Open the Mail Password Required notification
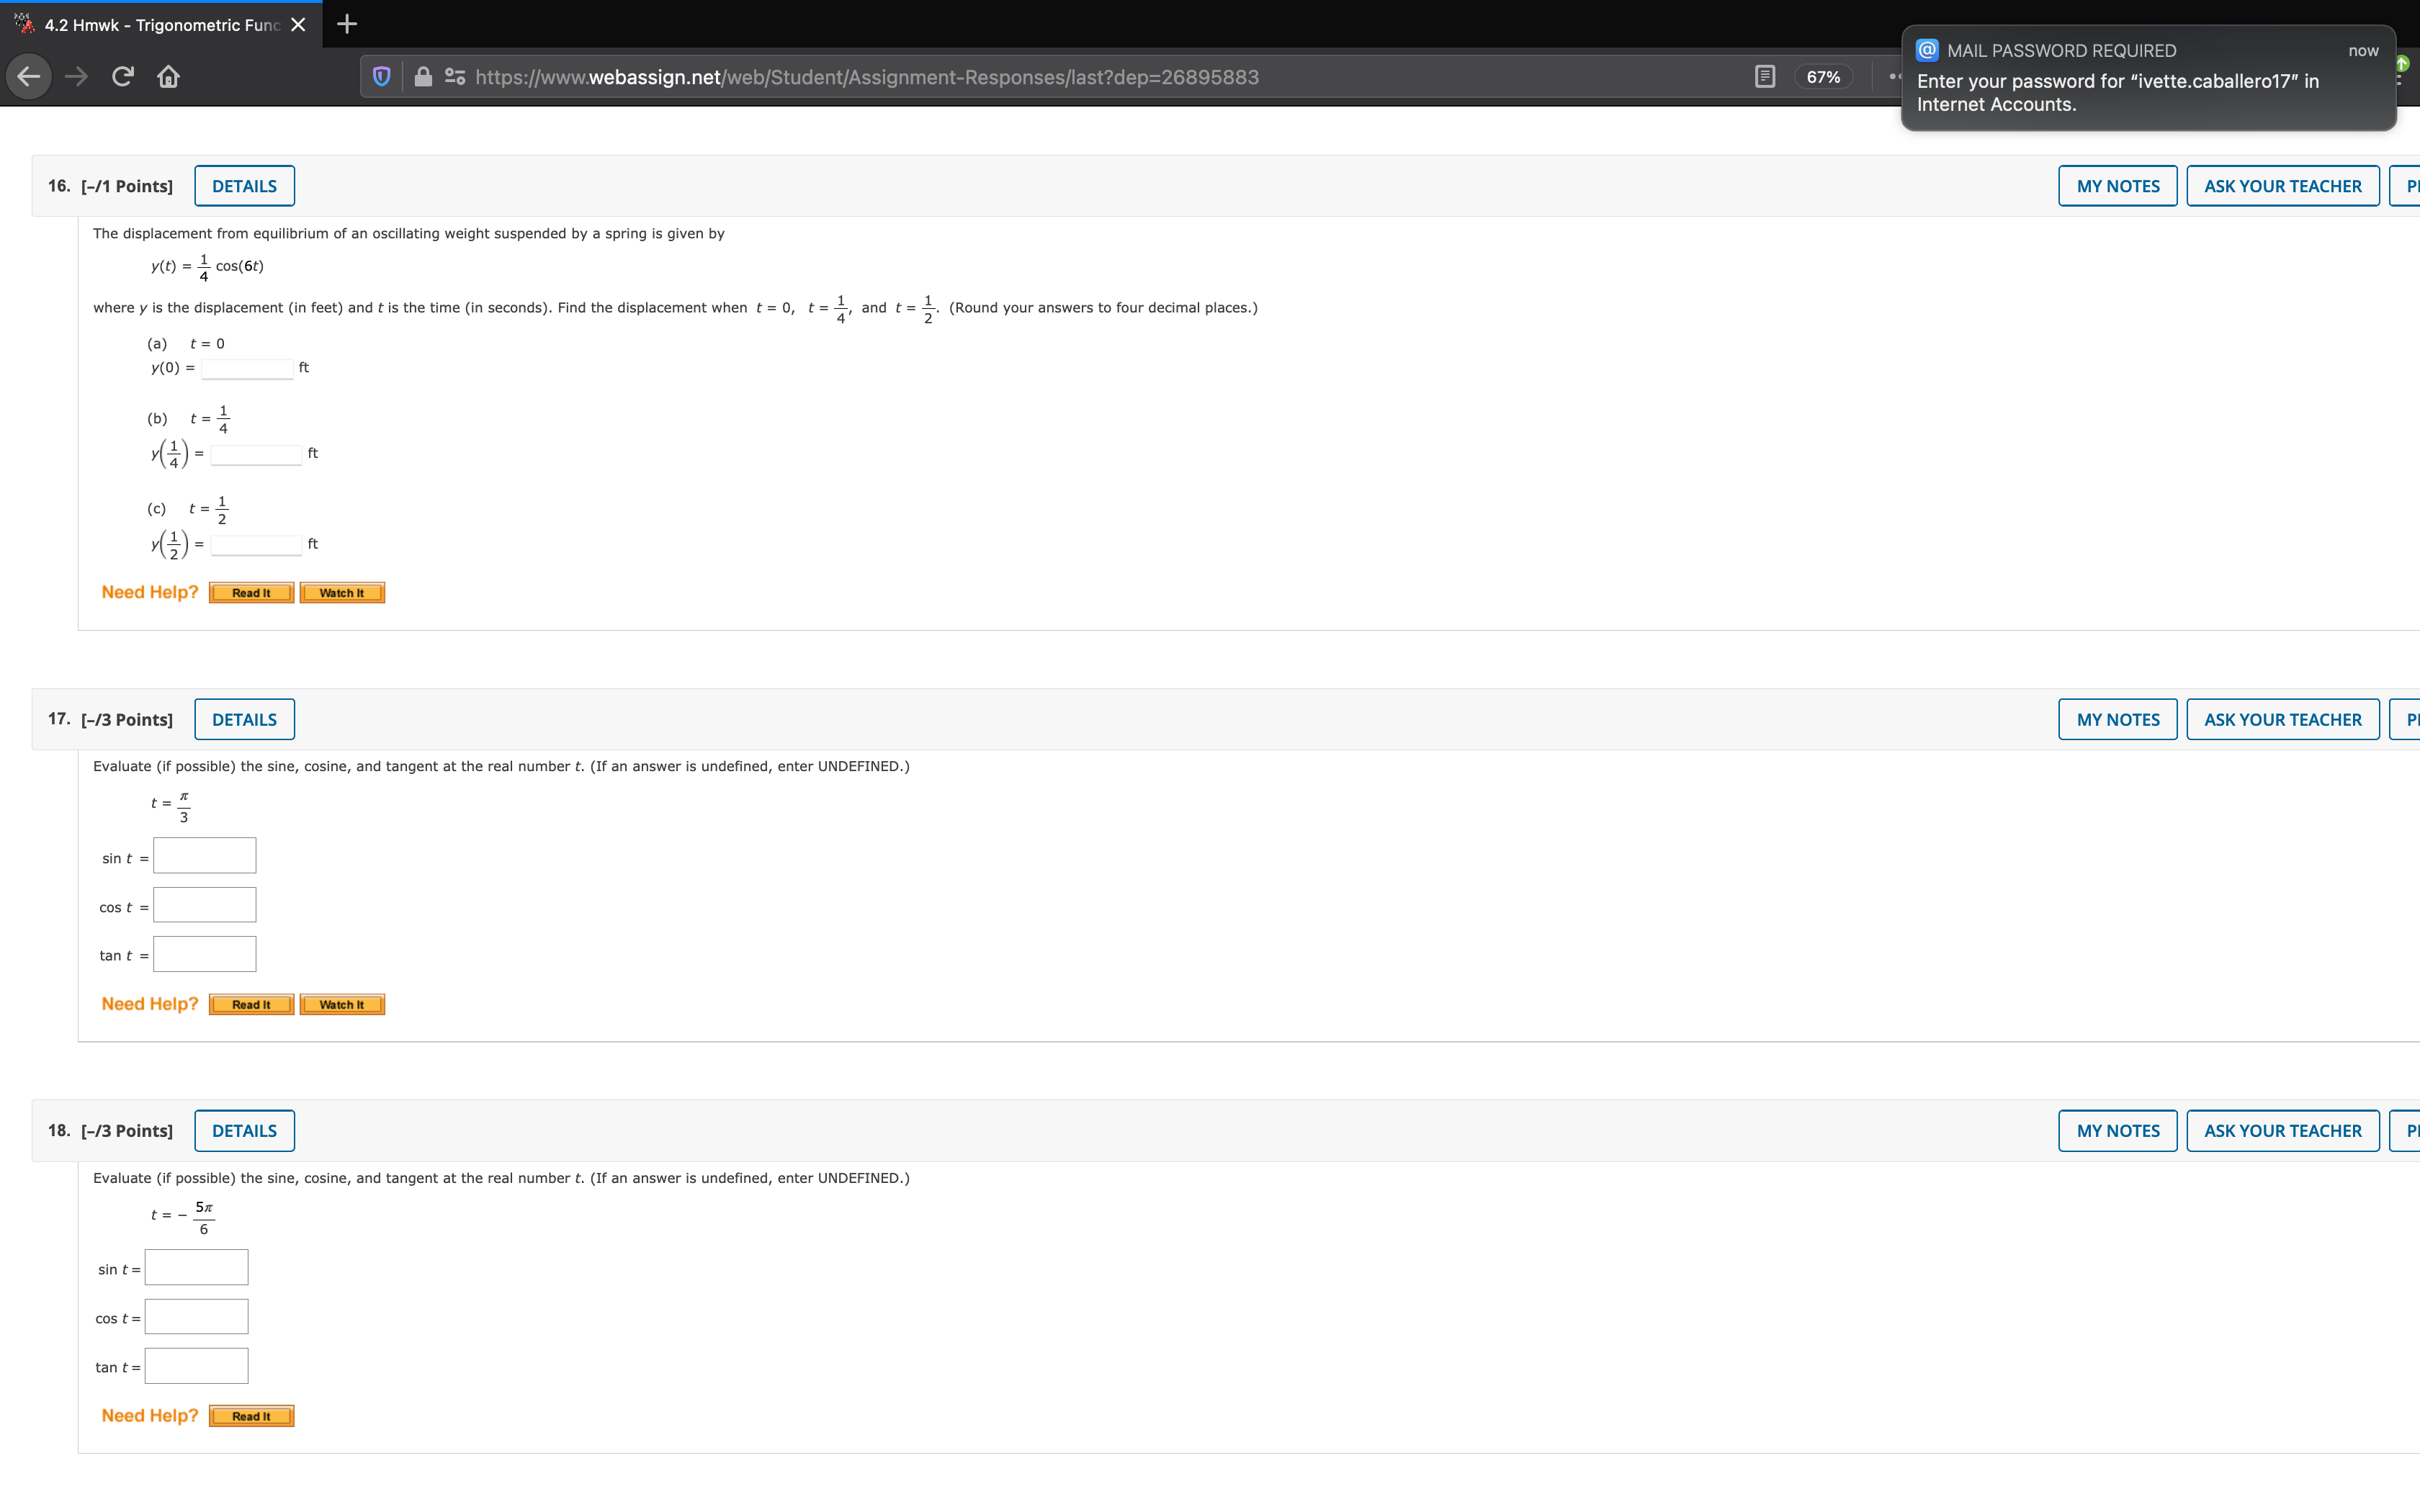 click(2147, 80)
